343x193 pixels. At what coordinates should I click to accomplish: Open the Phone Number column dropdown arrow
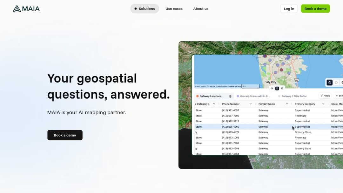click(251, 104)
